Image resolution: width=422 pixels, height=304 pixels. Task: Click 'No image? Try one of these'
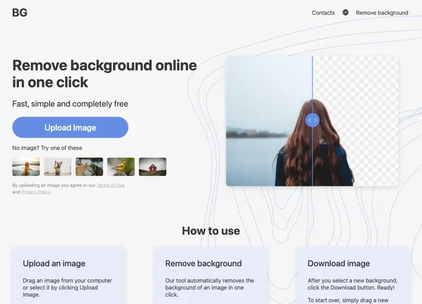47,148
